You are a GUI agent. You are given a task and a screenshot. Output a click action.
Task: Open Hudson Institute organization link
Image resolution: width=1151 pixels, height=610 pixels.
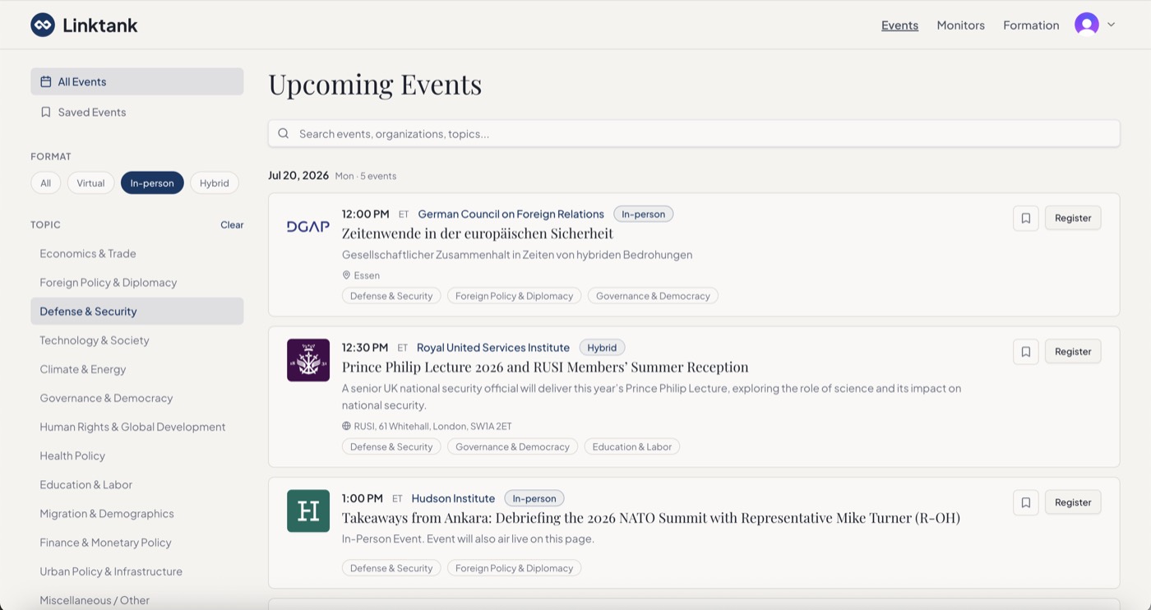[453, 498]
